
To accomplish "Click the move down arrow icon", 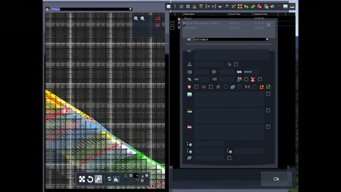I will pos(201,7).
